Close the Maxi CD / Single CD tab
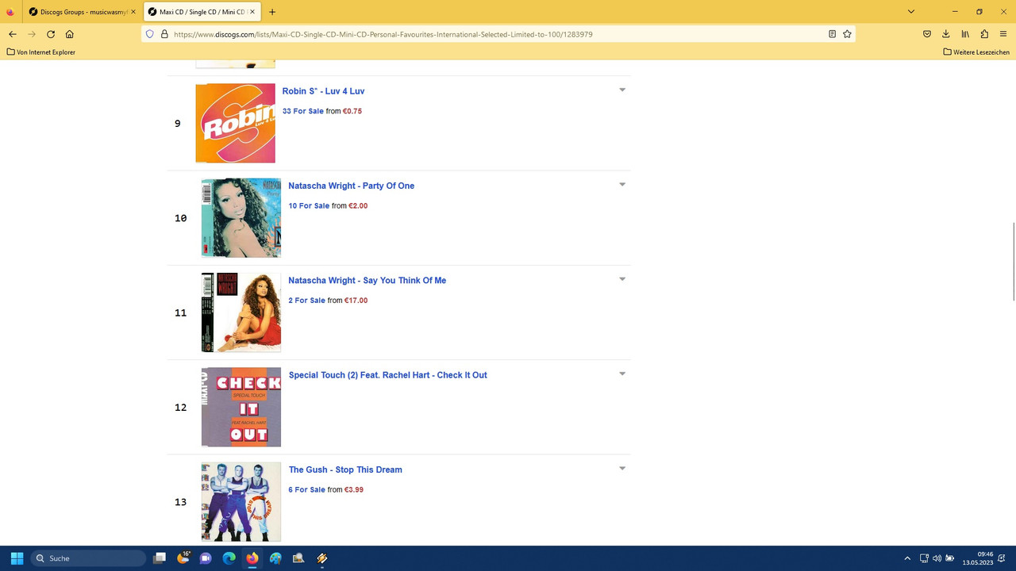Viewport: 1016px width, 571px height. (252, 12)
